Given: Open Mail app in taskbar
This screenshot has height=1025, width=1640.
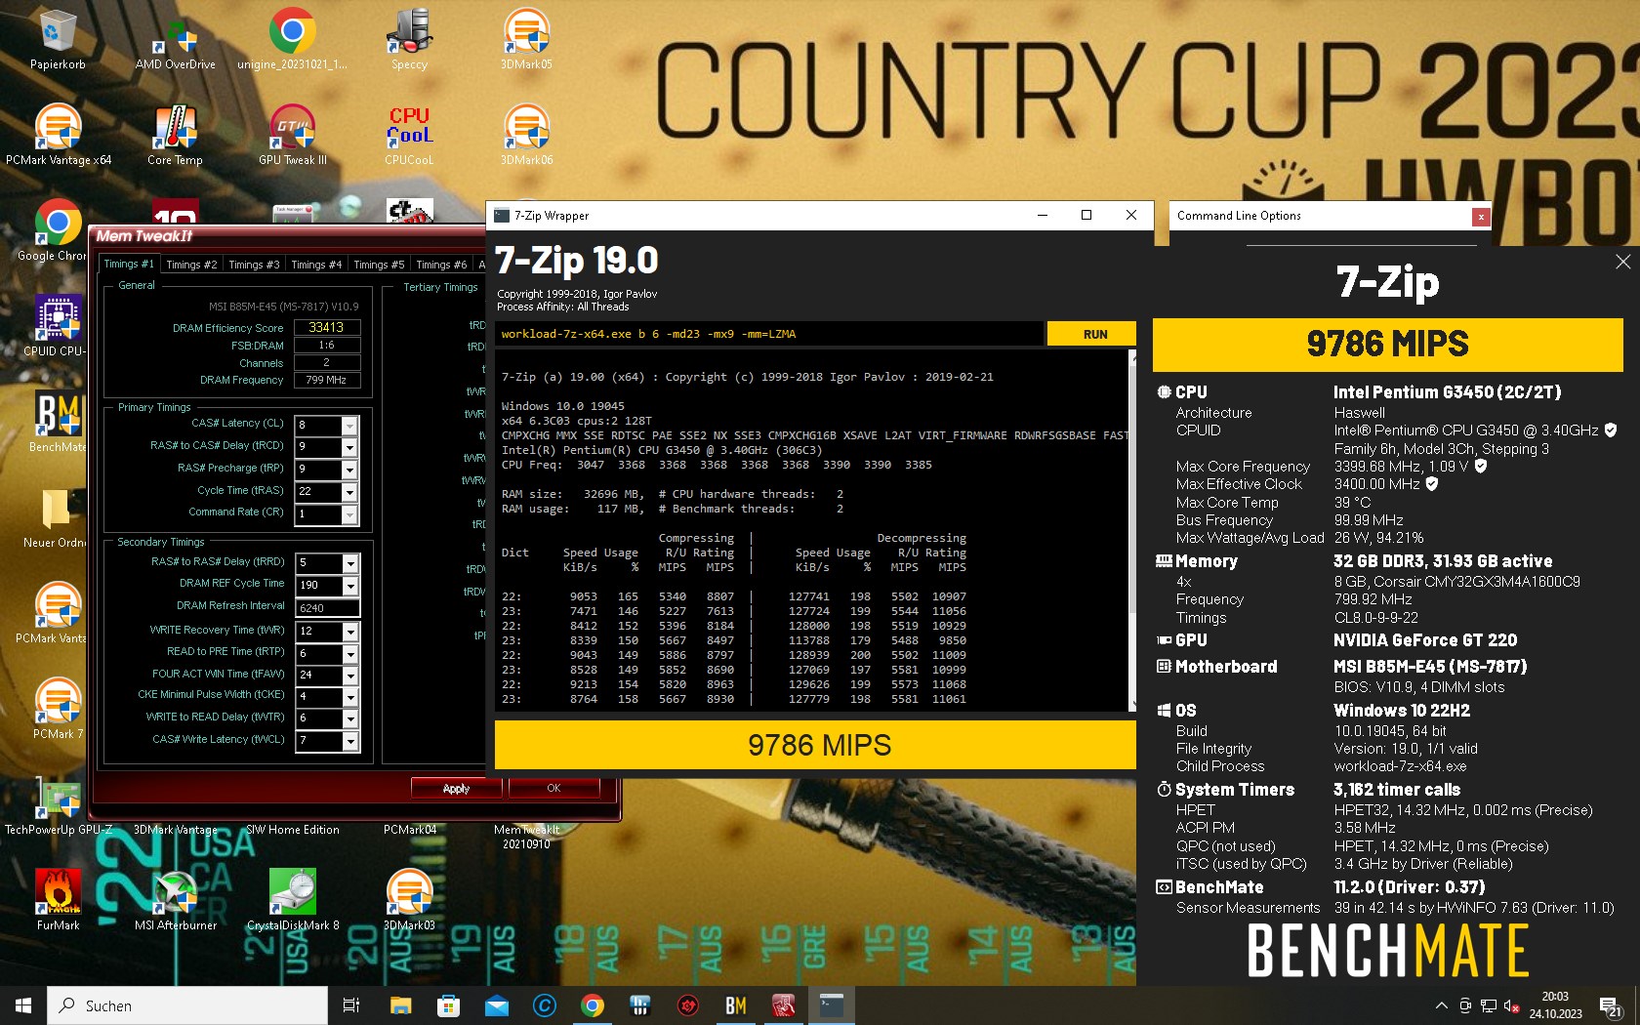Looking at the screenshot, I should pyautogui.click(x=496, y=1005).
